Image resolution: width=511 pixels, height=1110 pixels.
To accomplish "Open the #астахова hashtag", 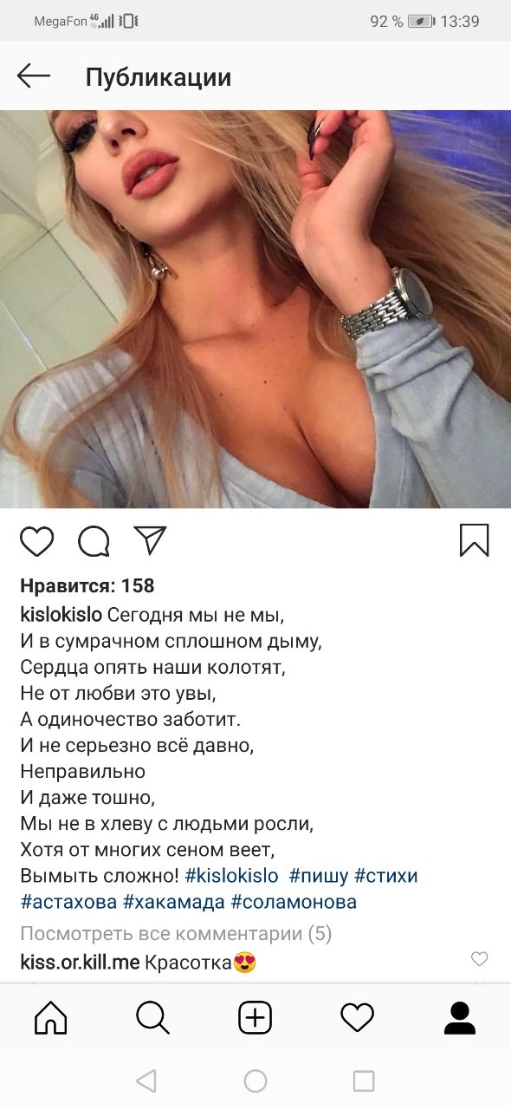I will coord(68,902).
